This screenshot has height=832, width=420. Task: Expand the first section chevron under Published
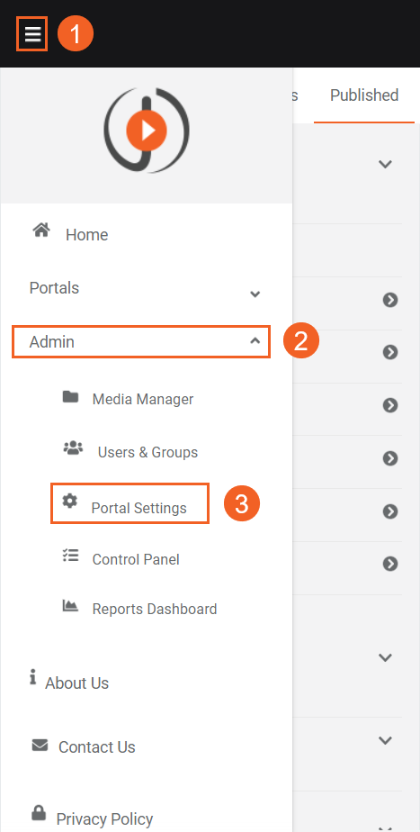tap(385, 164)
